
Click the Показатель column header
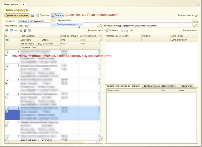pyautogui.click(x=133, y=90)
